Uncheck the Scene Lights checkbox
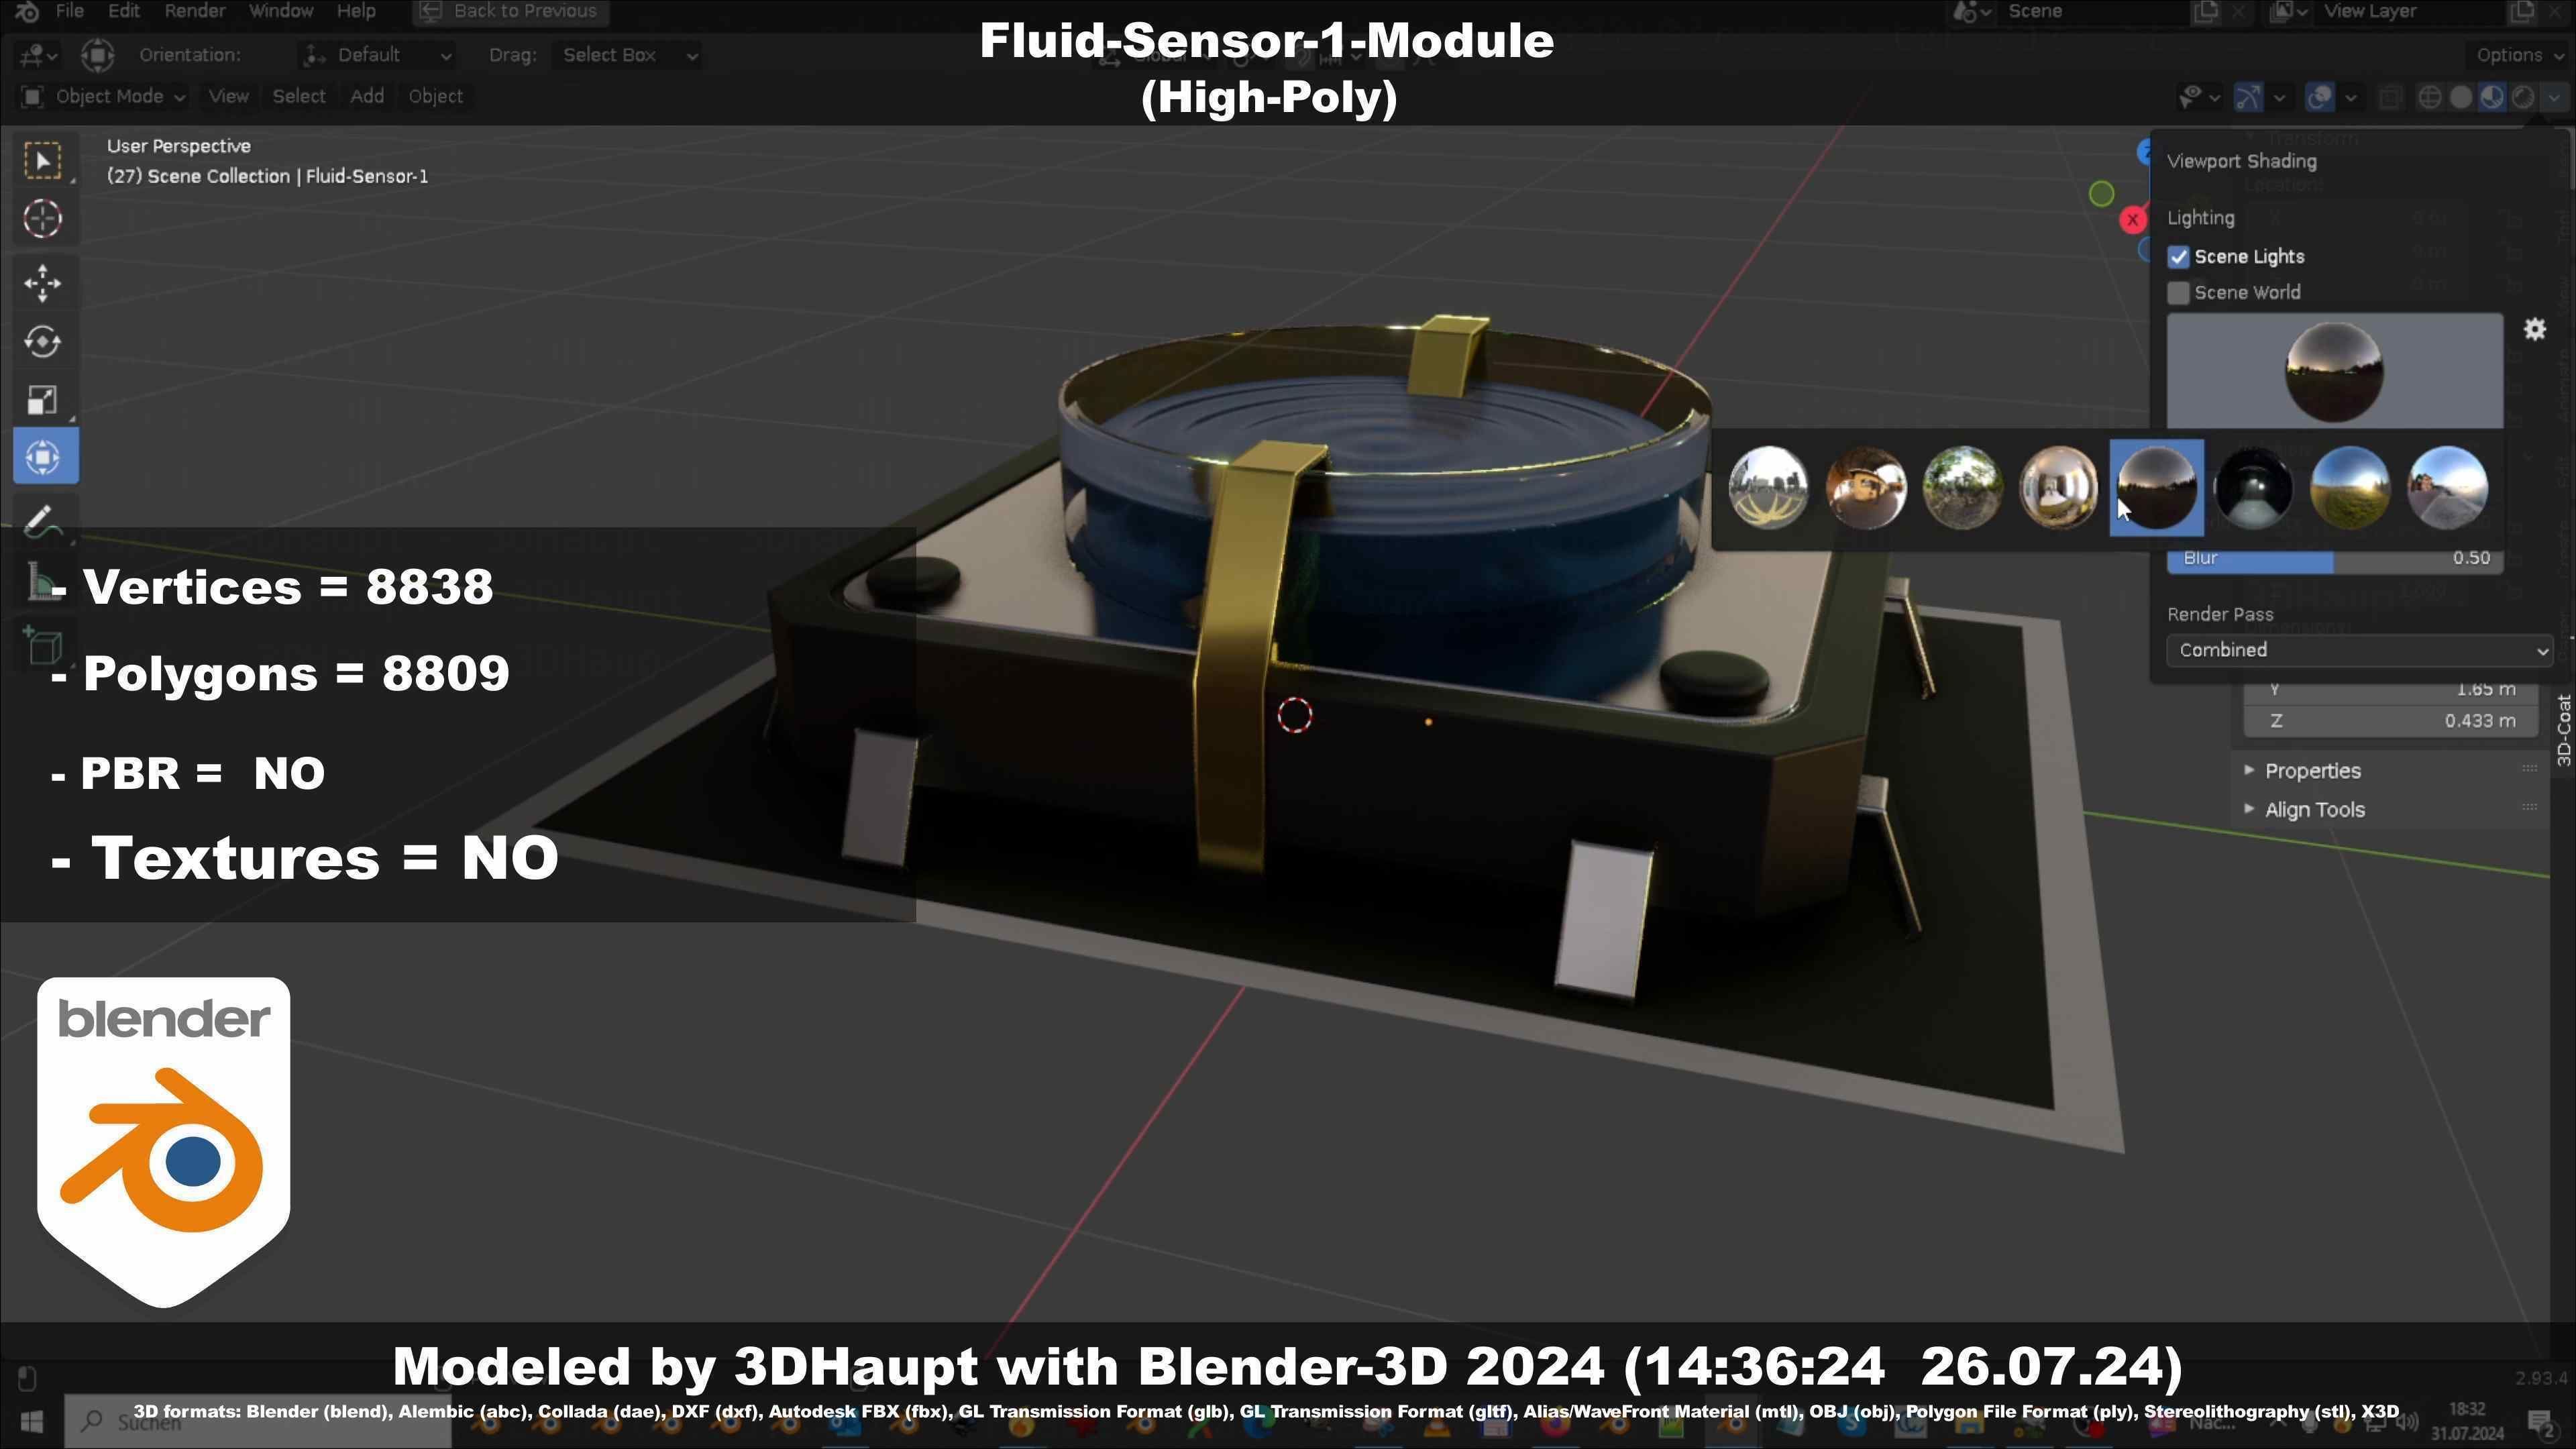 2178,257
